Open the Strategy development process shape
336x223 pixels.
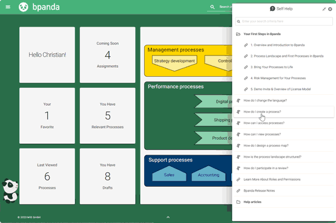(x=174, y=63)
